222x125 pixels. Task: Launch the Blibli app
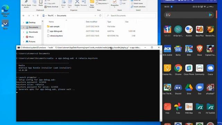pos(189,49)
